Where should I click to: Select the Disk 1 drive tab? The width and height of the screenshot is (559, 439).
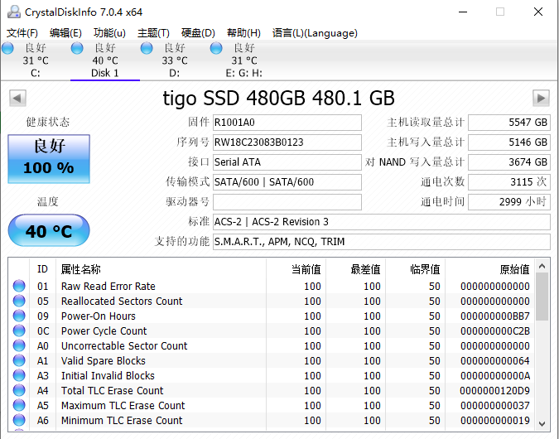[105, 60]
